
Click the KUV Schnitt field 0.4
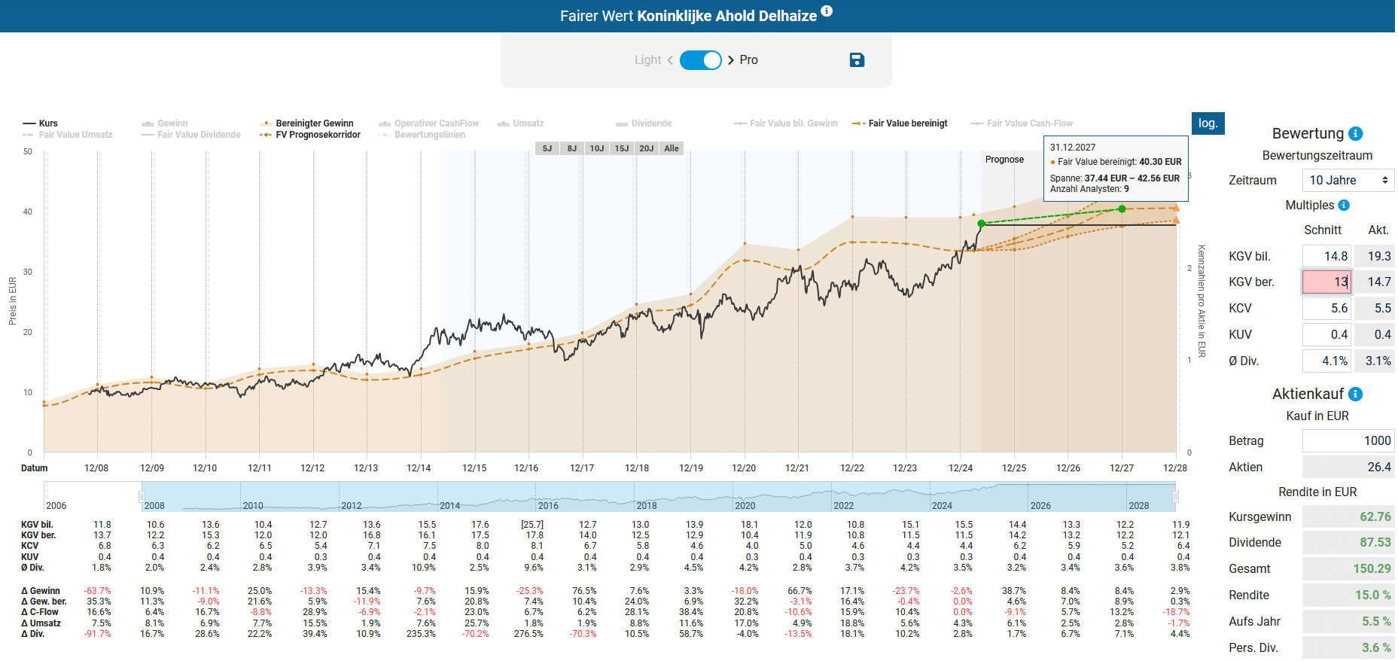(x=1326, y=334)
